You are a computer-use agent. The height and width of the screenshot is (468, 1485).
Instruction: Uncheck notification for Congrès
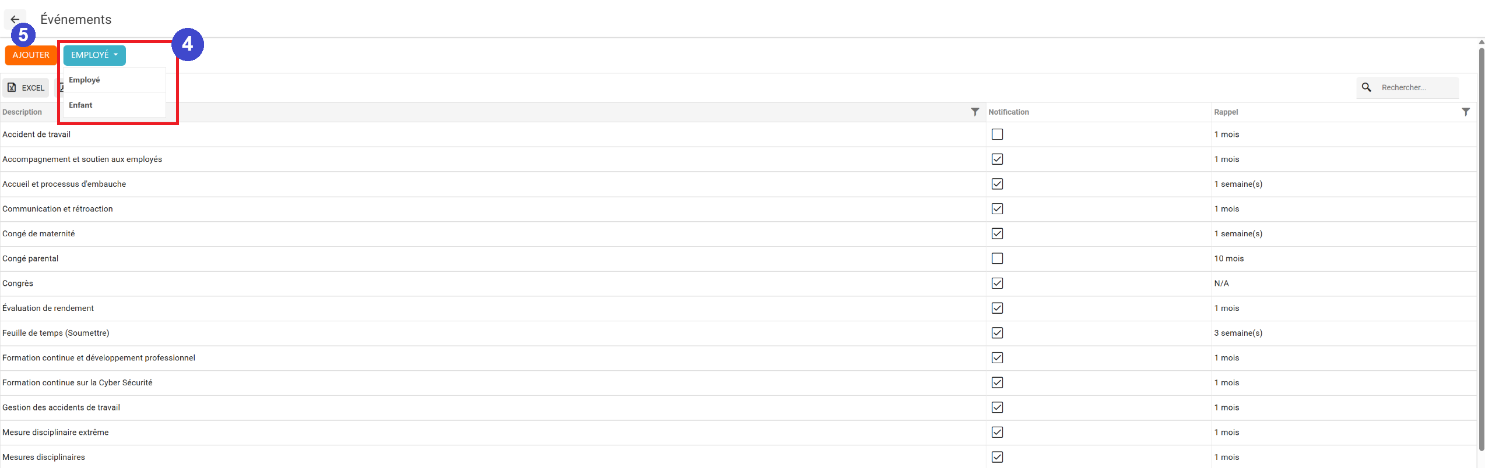point(997,283)
